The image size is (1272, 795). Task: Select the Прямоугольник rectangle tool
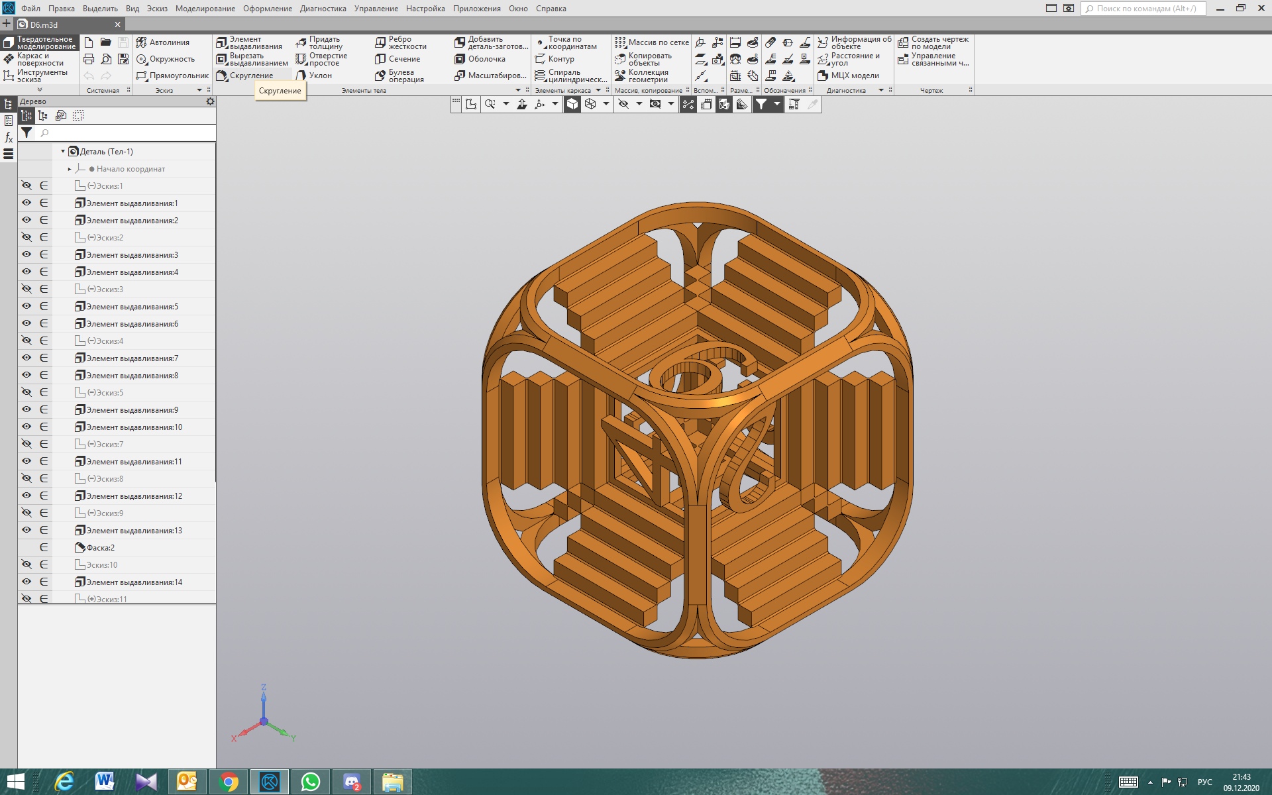[172, 76]
